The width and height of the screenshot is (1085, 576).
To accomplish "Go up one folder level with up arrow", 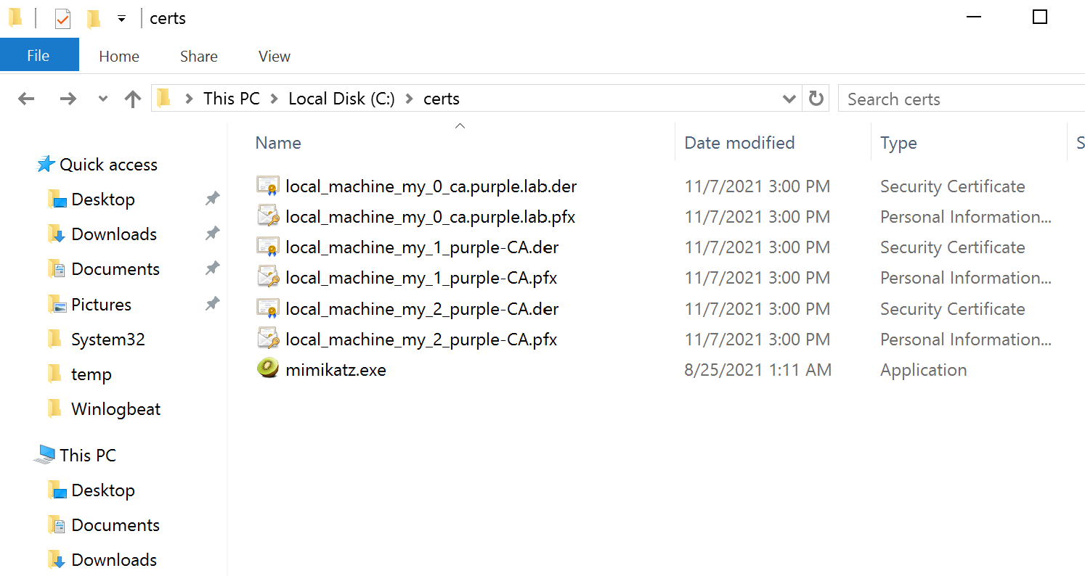I will pos(132,99).
